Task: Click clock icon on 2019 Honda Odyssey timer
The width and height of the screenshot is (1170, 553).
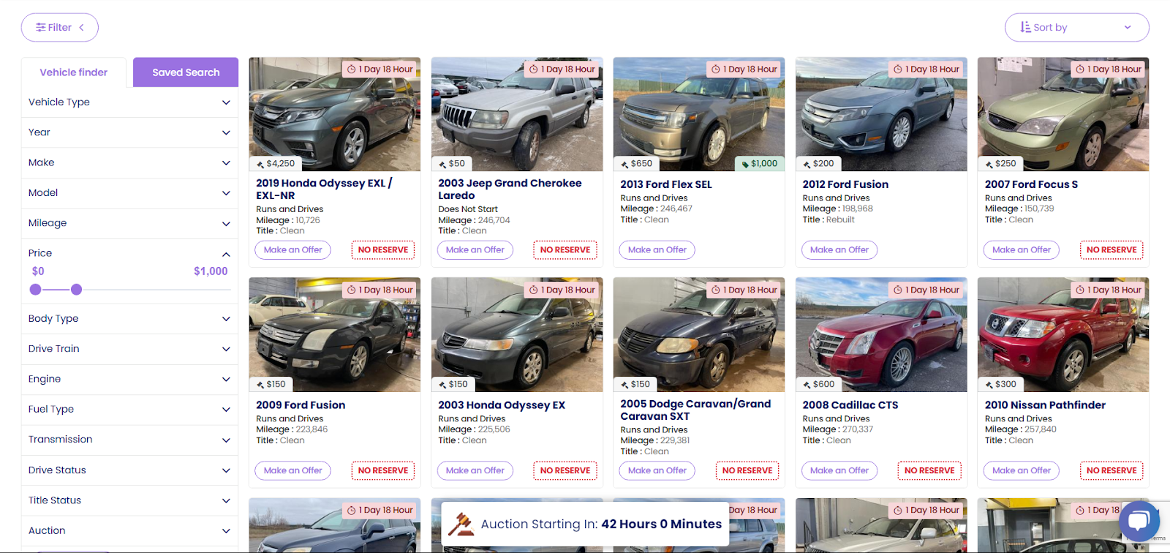Action: point(352,69)
